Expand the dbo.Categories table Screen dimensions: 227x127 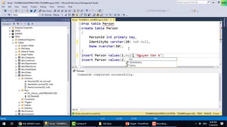[16, 58]
